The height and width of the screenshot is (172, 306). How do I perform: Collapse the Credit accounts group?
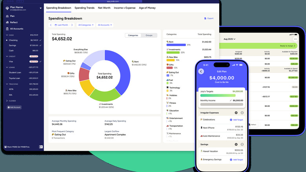7,56
